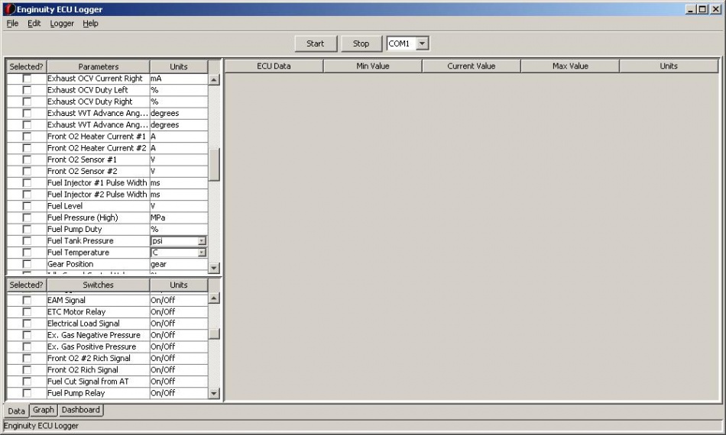This screenshot has width=726, height=435.
Task: Click the Parameters column header
Action: click(98, 66)
